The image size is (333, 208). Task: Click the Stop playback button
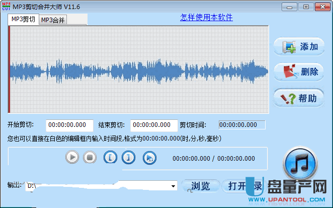(90, 157)
